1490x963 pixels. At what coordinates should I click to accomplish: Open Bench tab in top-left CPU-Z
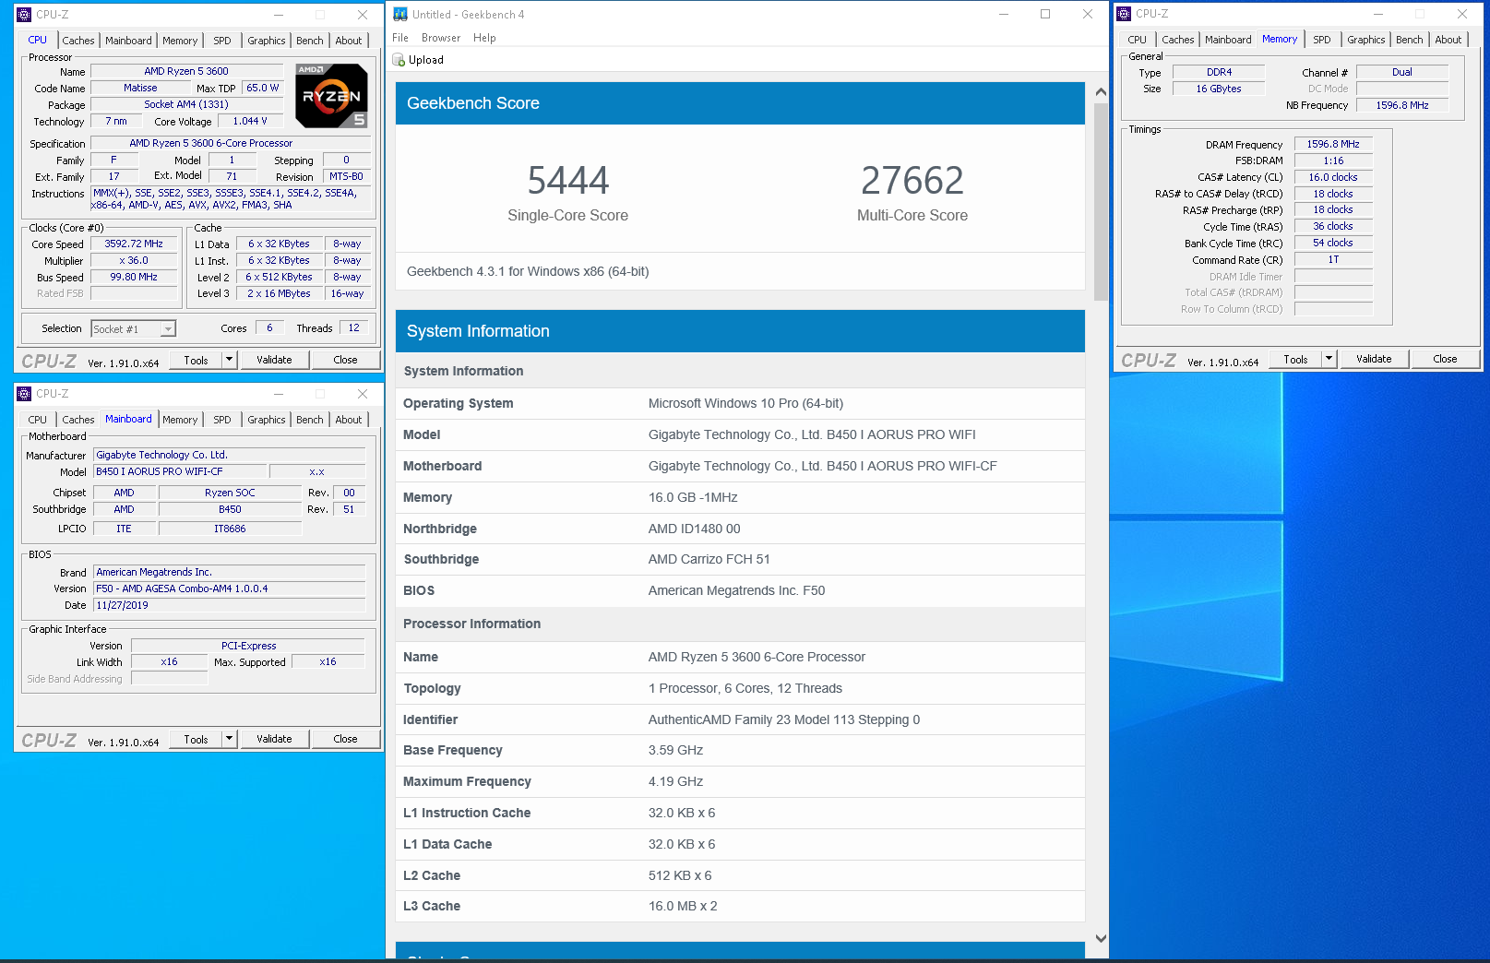point(310,41)
